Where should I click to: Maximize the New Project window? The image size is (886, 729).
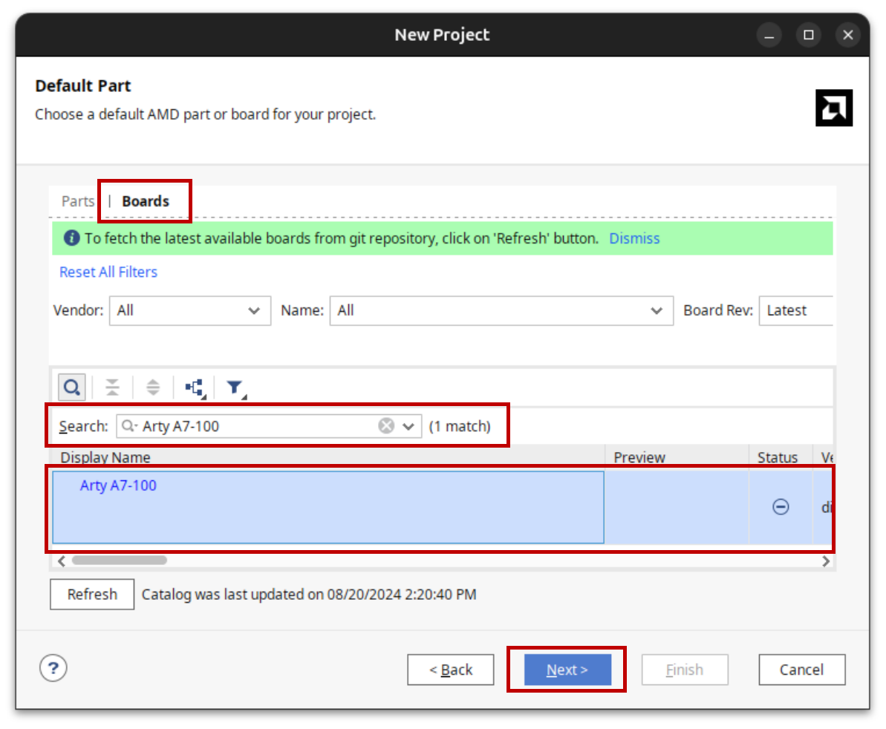809,35
